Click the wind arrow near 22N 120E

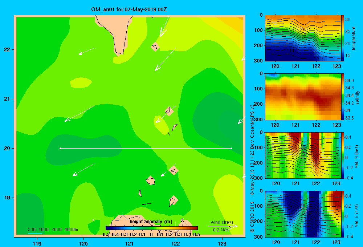click(87, 51)
